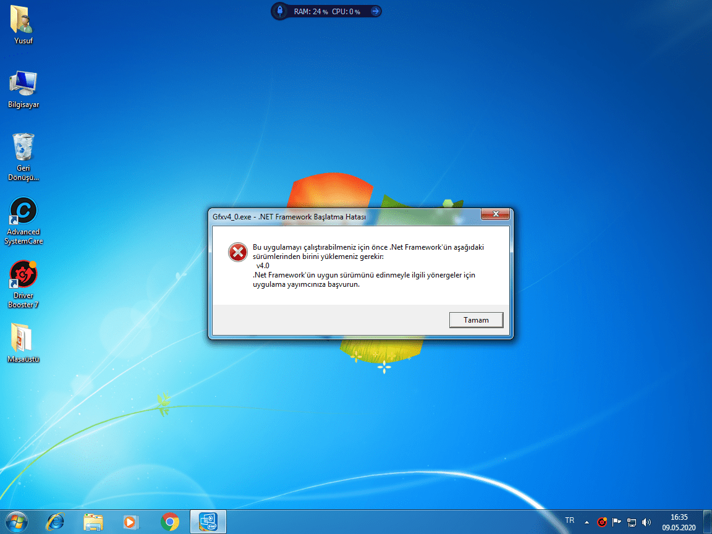Select the Masaüstü folder icon
This screenshot has width=712, height=534.
pos(23,343)
